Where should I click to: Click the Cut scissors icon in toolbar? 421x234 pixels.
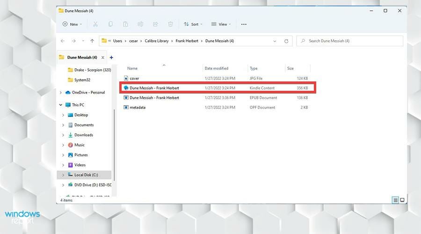click(x=95, y=24)
